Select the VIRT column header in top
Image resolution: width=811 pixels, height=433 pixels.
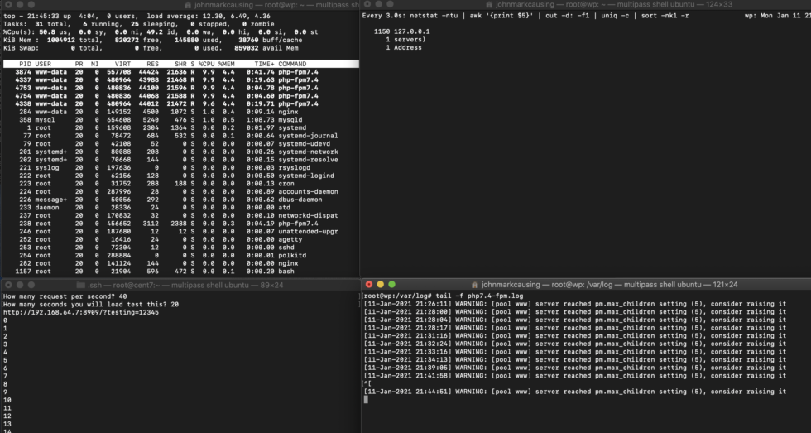pos(122,64)
